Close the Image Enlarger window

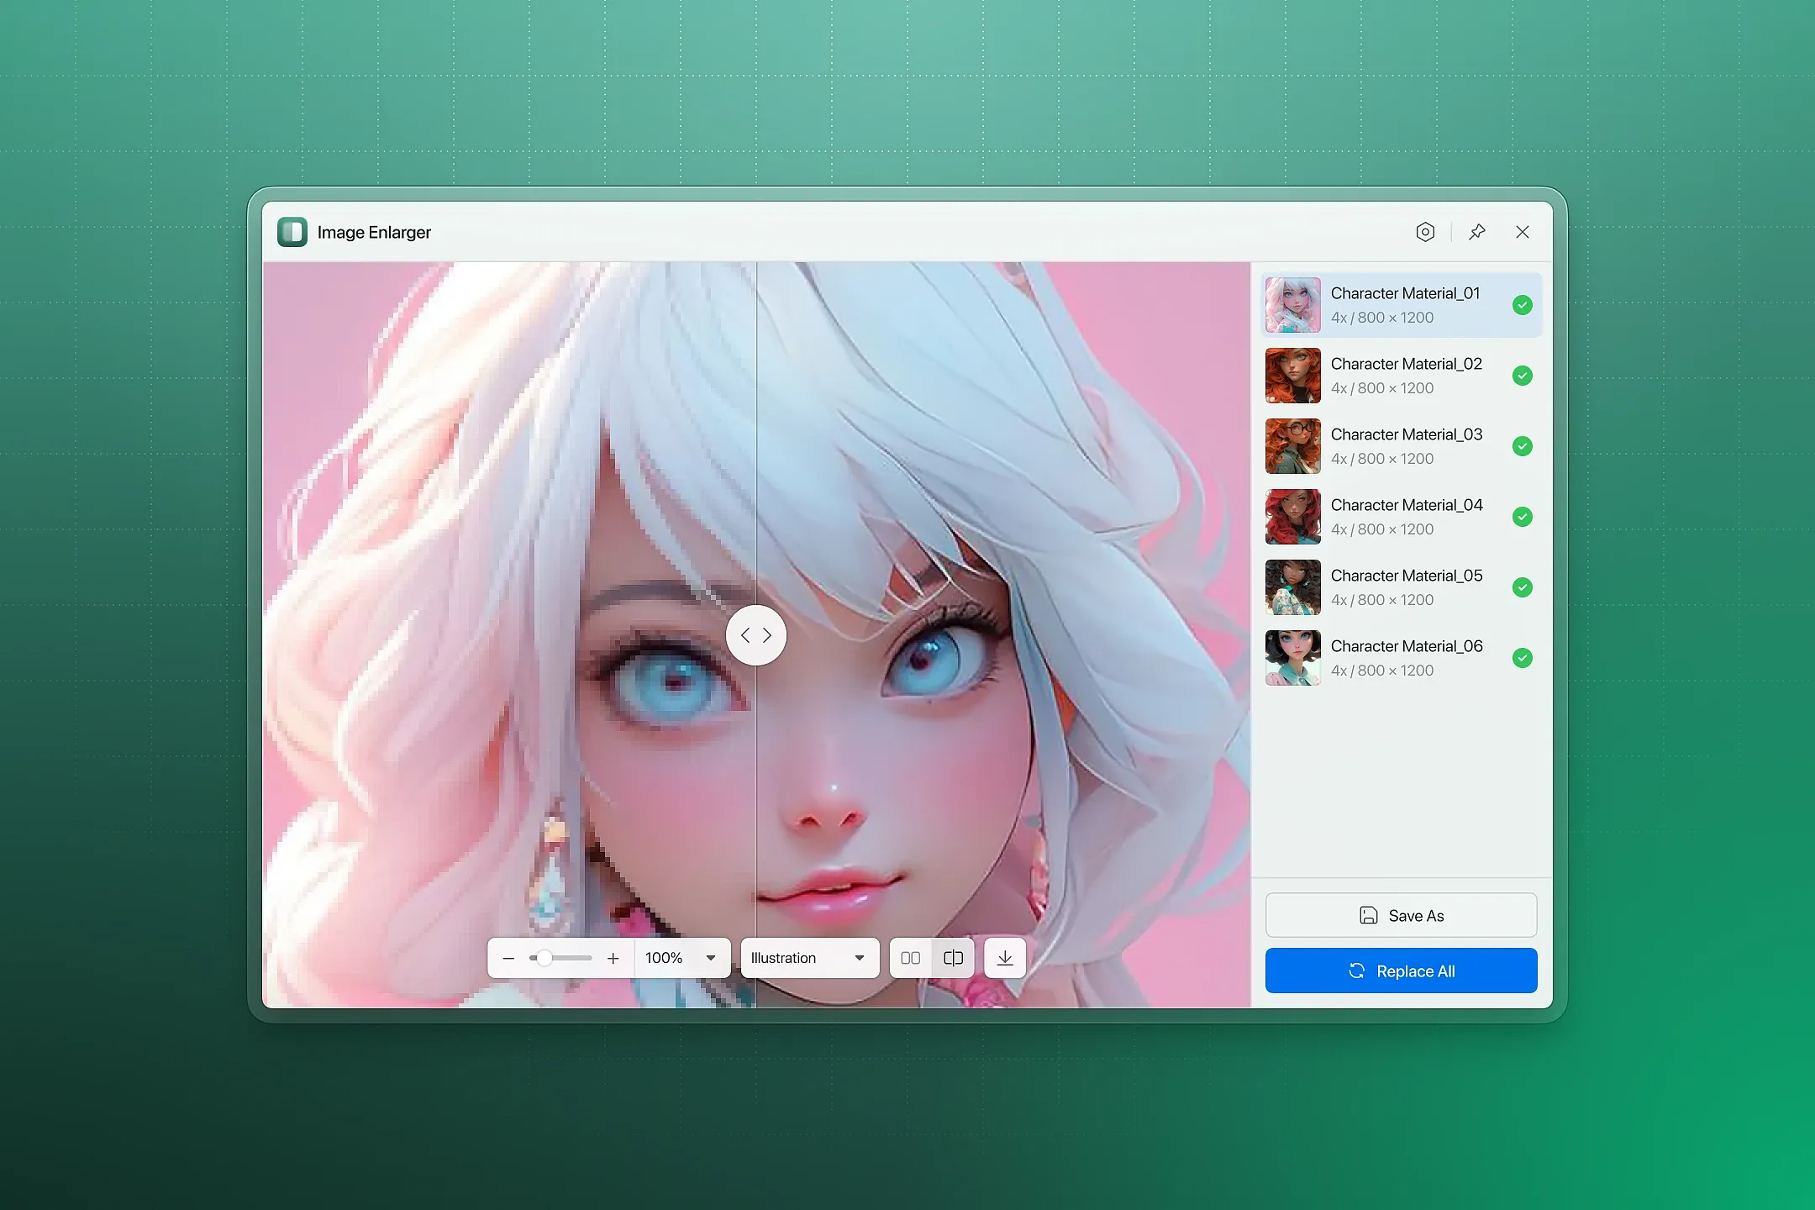pos(1523,232)
